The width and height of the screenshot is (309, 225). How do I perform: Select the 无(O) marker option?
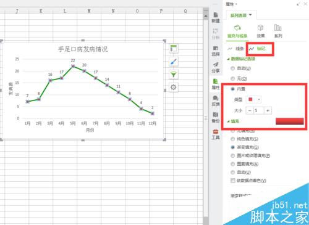233,78
